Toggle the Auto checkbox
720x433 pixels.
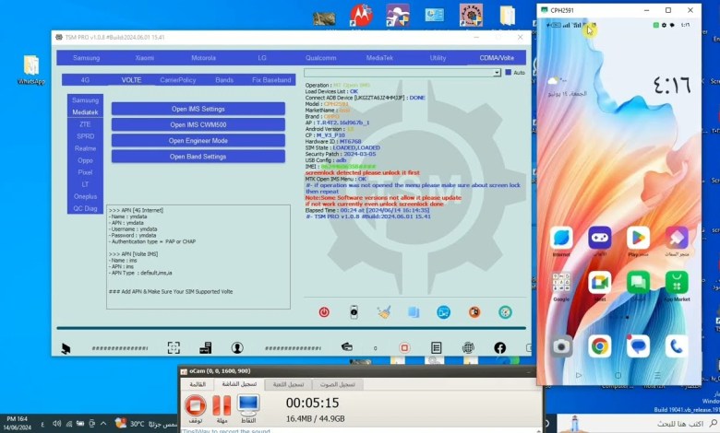tap(509, 72)
